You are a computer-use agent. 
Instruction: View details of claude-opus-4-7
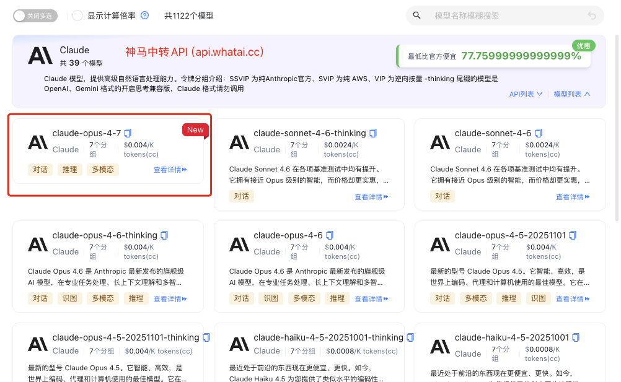pyautogui.click(x=170, y=170)
